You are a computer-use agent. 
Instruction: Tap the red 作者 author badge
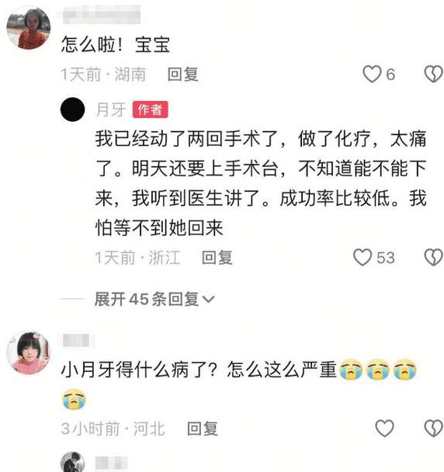tap(151, 109)
